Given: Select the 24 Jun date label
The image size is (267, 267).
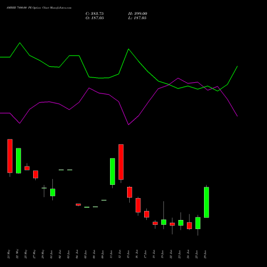Looking at the screenshot, I should [x=189, y=254].
